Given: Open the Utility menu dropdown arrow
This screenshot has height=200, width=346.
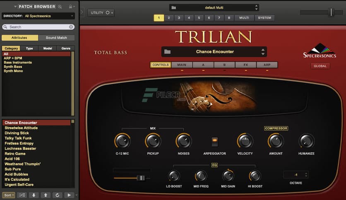Looking at the screenshot, I should pyautogui.click(x=112, y=13).
